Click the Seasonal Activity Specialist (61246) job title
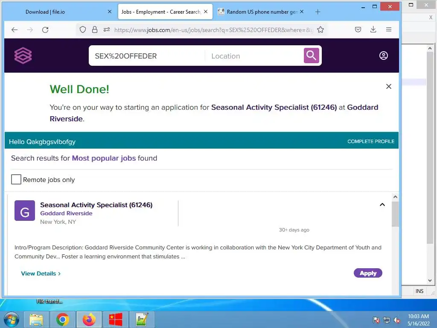The image size is (437, 328). (96, 205)
